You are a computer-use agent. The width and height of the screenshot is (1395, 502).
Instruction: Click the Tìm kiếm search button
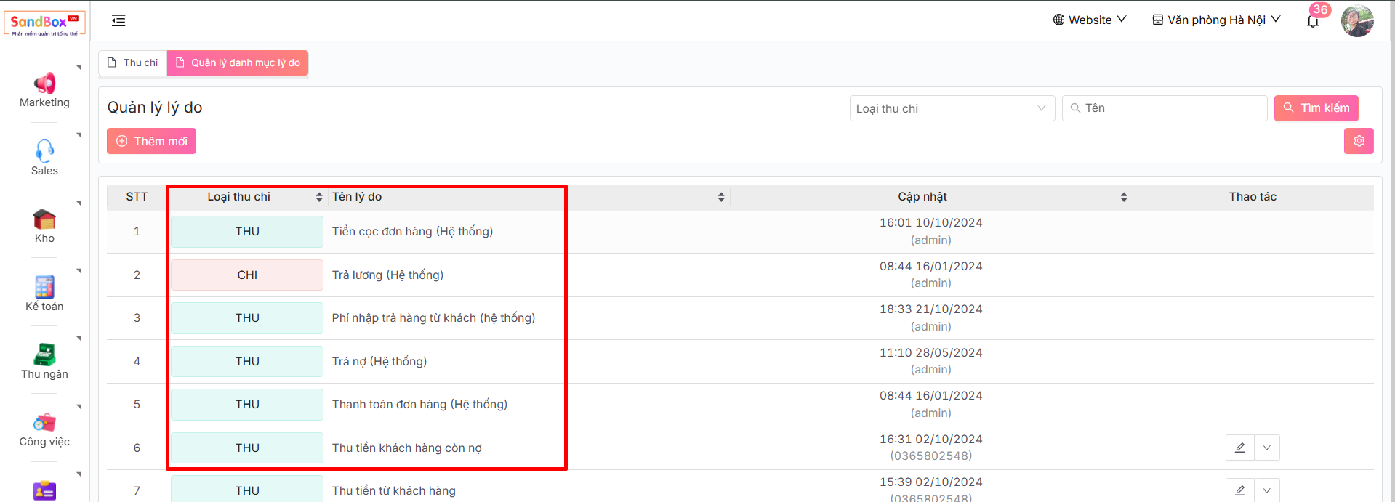point(1316,108)
